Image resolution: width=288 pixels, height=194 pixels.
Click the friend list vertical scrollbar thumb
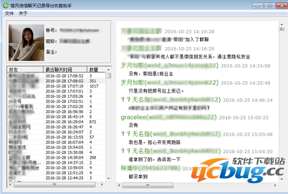click(108, 75)
